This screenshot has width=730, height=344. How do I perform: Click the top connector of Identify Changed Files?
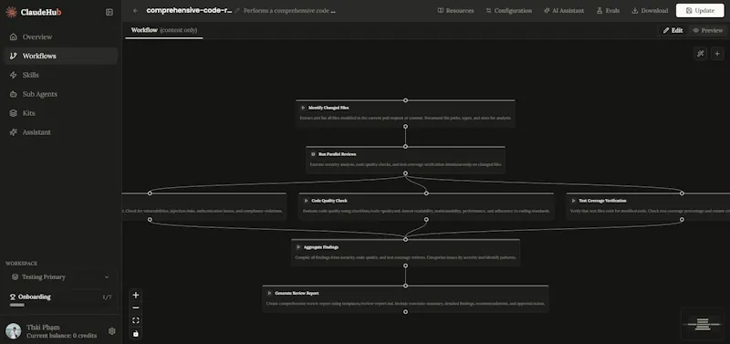(405, 100)
